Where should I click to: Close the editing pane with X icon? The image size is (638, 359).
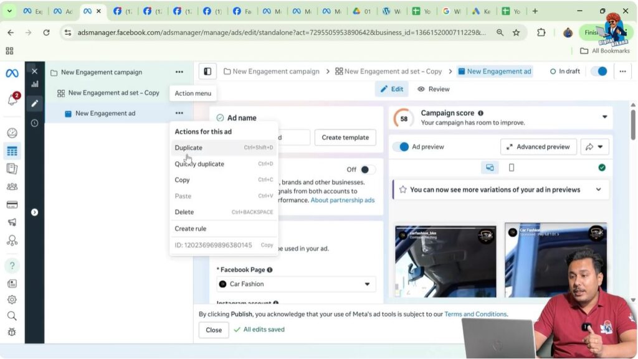[x=35, y=71]
